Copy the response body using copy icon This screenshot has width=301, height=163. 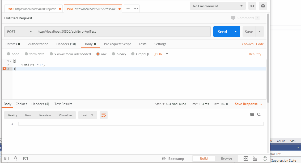tap(252, 114)
